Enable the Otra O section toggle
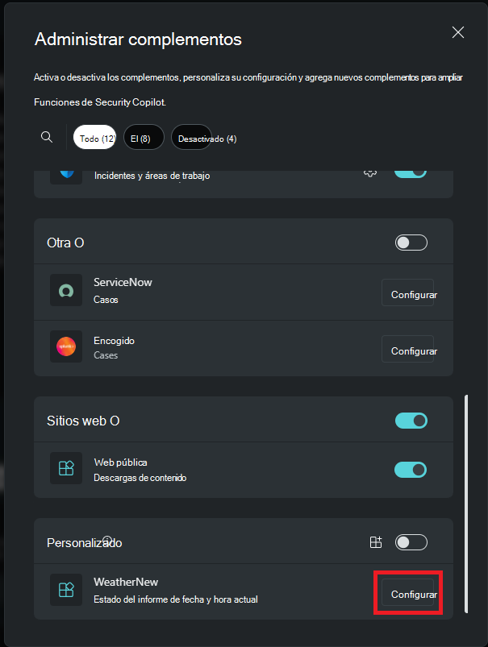This screenshot has height=647, width=488. click(x=411, y=242)
